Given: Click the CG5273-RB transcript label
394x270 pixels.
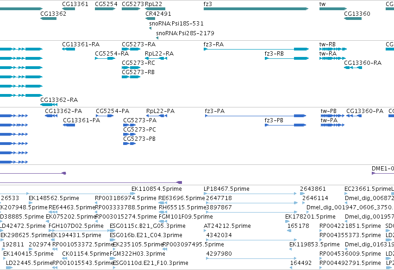Looking at the screenshot, I should pos(138,72).
